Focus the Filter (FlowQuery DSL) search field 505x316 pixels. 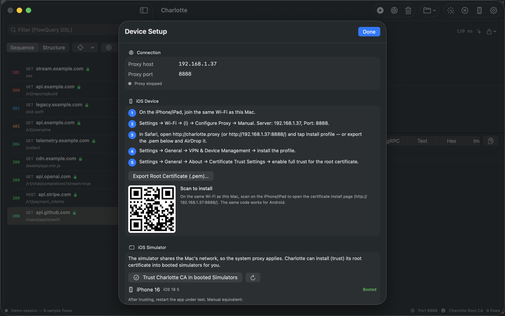point(63,30)
